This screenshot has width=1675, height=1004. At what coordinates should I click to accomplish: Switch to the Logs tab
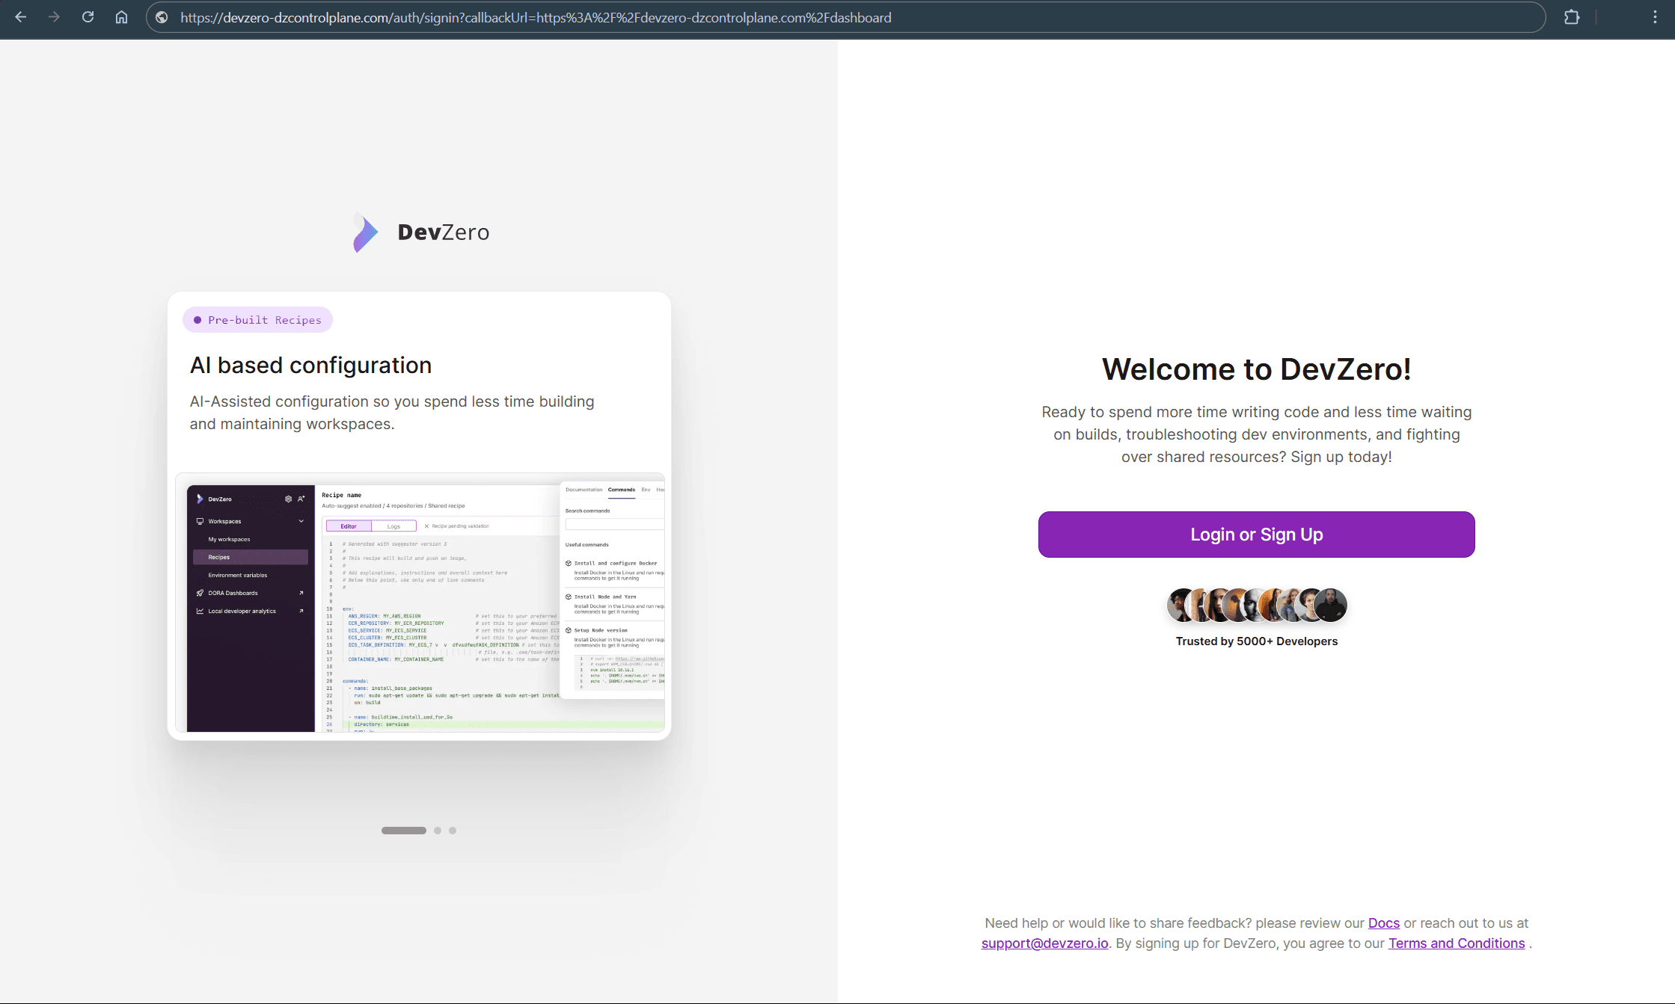click(x=394, y=526)
